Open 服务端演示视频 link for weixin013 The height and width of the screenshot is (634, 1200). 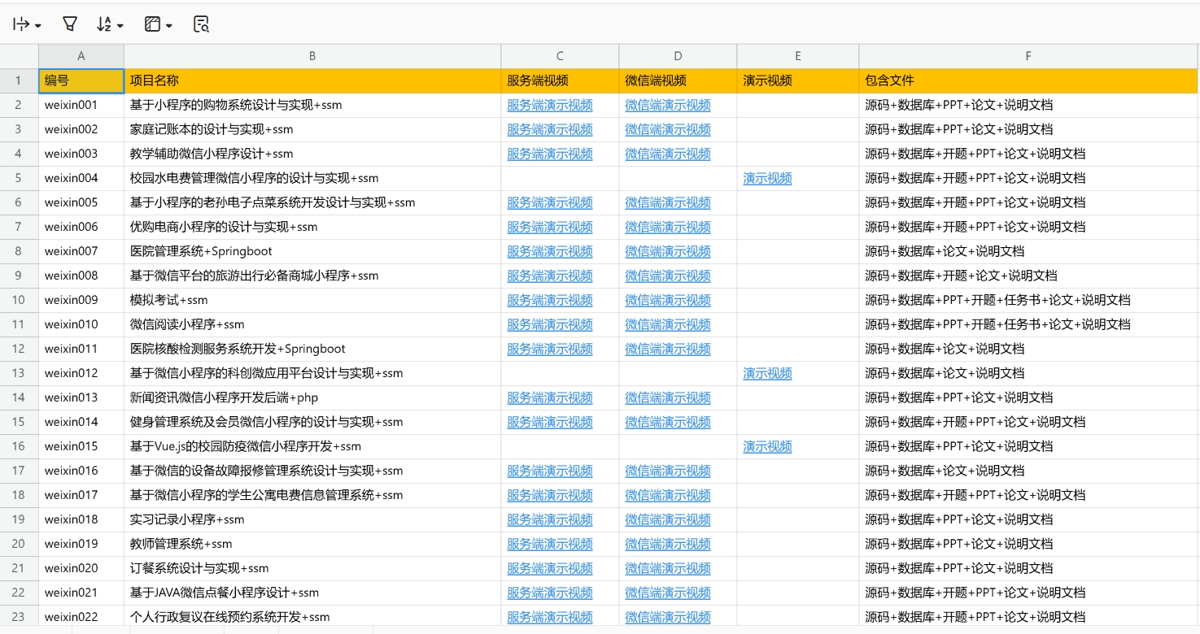(x=549, y=397)
